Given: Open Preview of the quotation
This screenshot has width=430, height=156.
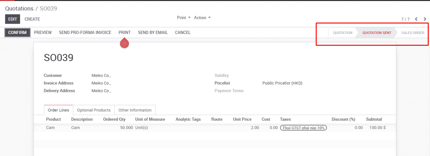Looking at the screenshot, I should pos(43,33).
